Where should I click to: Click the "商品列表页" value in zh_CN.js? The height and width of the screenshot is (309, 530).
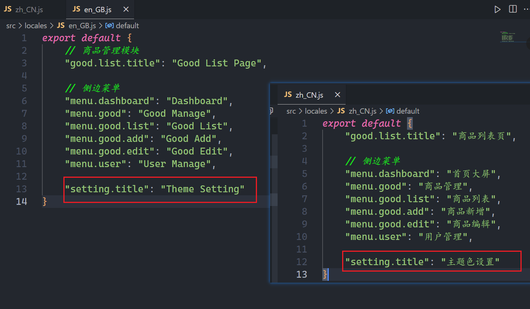(482, 136)
